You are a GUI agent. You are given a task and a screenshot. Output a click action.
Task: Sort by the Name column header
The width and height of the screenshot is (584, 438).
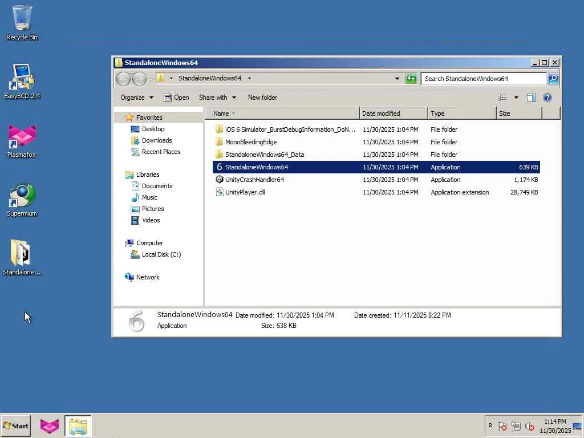pos(282,113)
